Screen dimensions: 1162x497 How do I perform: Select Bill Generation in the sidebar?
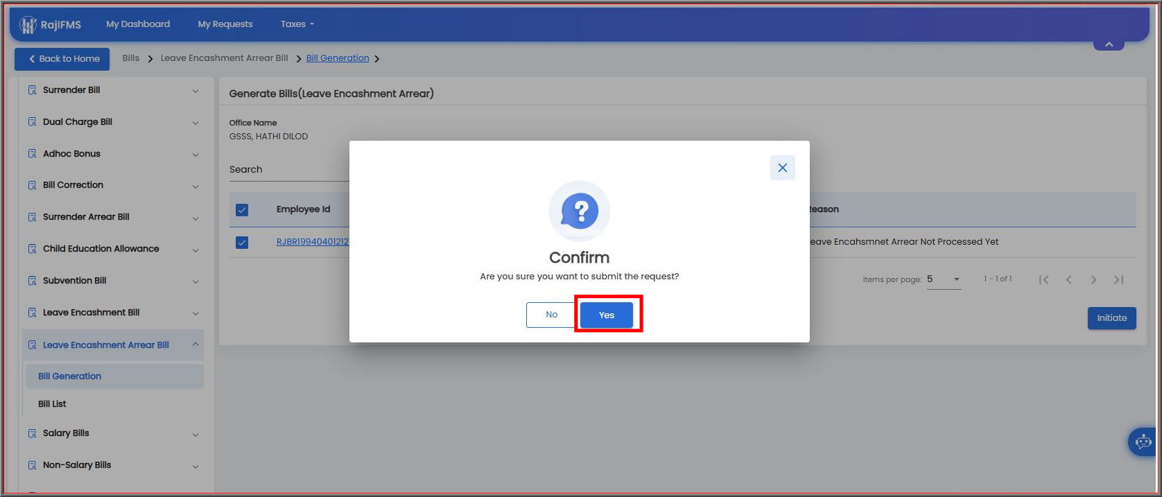114,376
